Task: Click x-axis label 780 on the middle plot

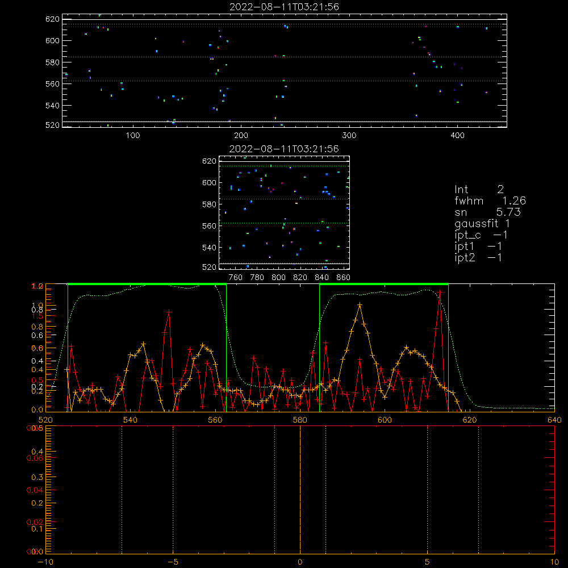Action: coord(257,278)
